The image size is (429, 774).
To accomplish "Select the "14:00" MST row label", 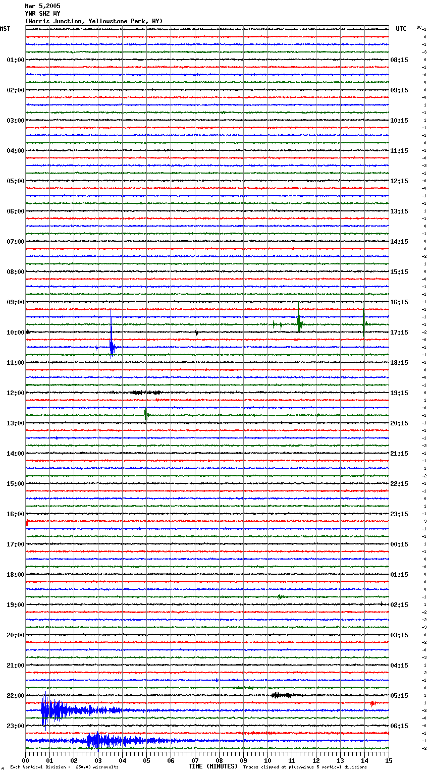I will point(16,454).
